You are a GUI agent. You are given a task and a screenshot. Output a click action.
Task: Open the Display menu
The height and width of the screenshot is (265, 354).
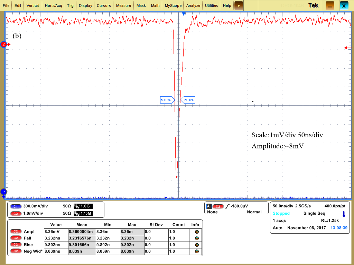tap(85, 6)
